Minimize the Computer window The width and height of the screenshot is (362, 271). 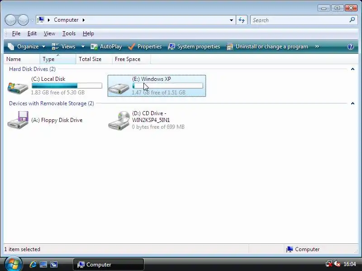[x=324, y=8]
